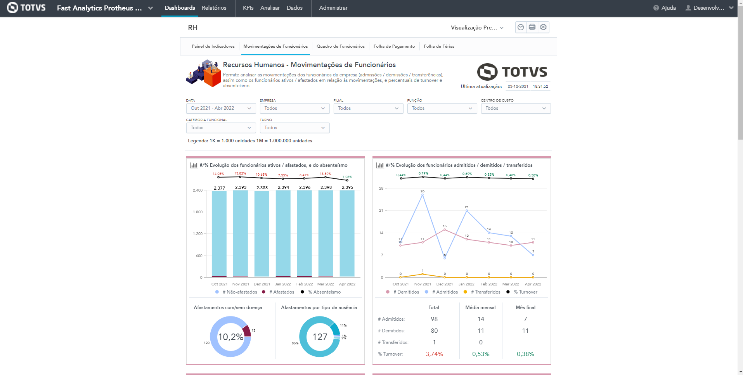Click chart icon of admitidos/demitidos panel
Screen dimensions: 743x375
click(380, 165)
